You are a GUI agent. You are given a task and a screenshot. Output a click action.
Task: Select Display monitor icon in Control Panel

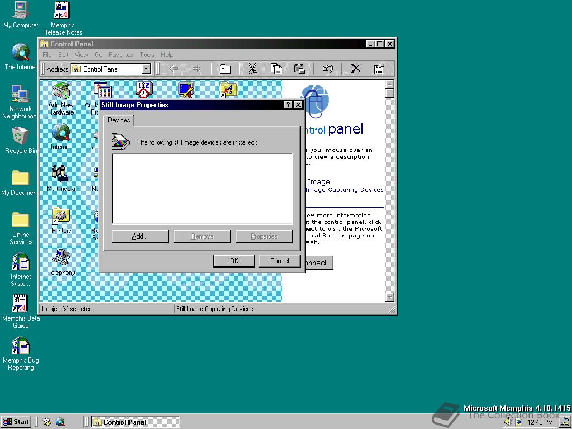[186, 90]
